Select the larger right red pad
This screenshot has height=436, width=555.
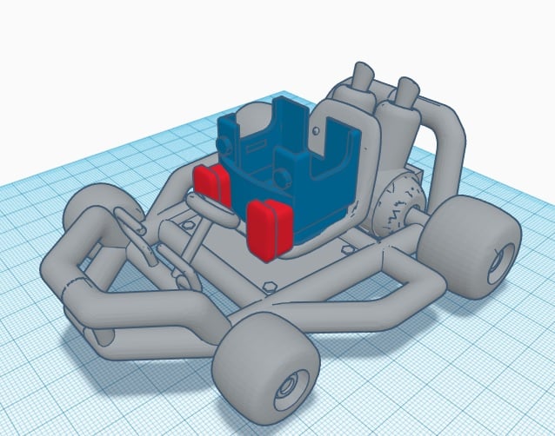(270, 229)
